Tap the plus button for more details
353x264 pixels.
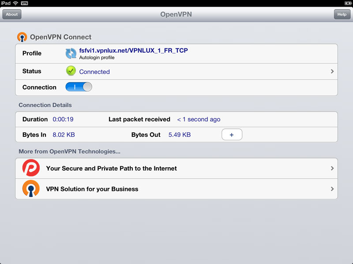[x=232, y=135]
